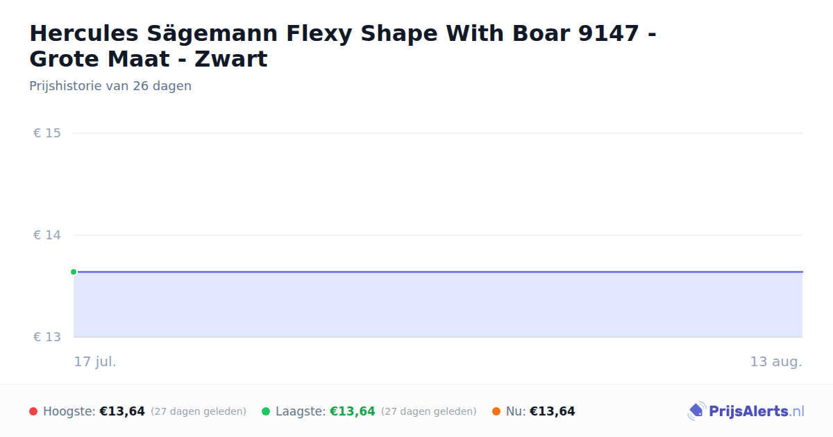This screenshot has width=833, height=437.
Task: Click the red dot next to Hoogste
Action: point(33,411)
